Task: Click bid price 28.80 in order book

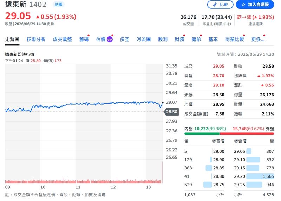Action: [x=218, y=176]
